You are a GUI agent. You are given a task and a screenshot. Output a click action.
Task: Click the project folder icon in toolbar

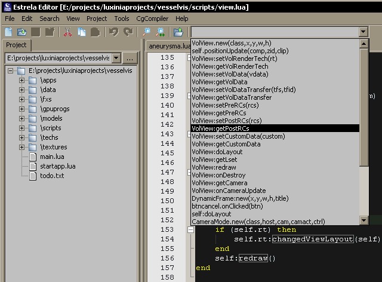178,32
